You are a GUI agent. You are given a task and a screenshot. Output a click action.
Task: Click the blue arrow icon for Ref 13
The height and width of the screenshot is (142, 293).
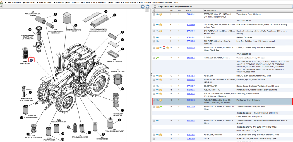[x=157, y=80]
